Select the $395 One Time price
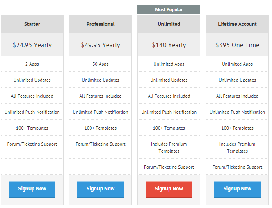Screen dimensions: 272x208 (x=237, y=45)
